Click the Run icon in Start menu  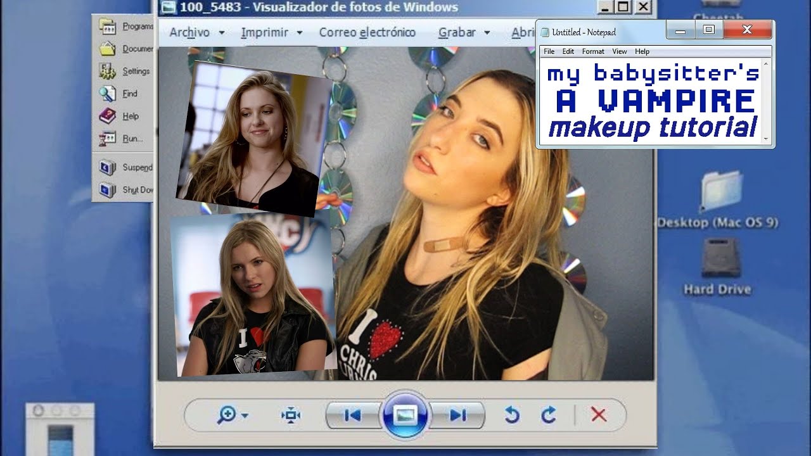coord(108,138)
